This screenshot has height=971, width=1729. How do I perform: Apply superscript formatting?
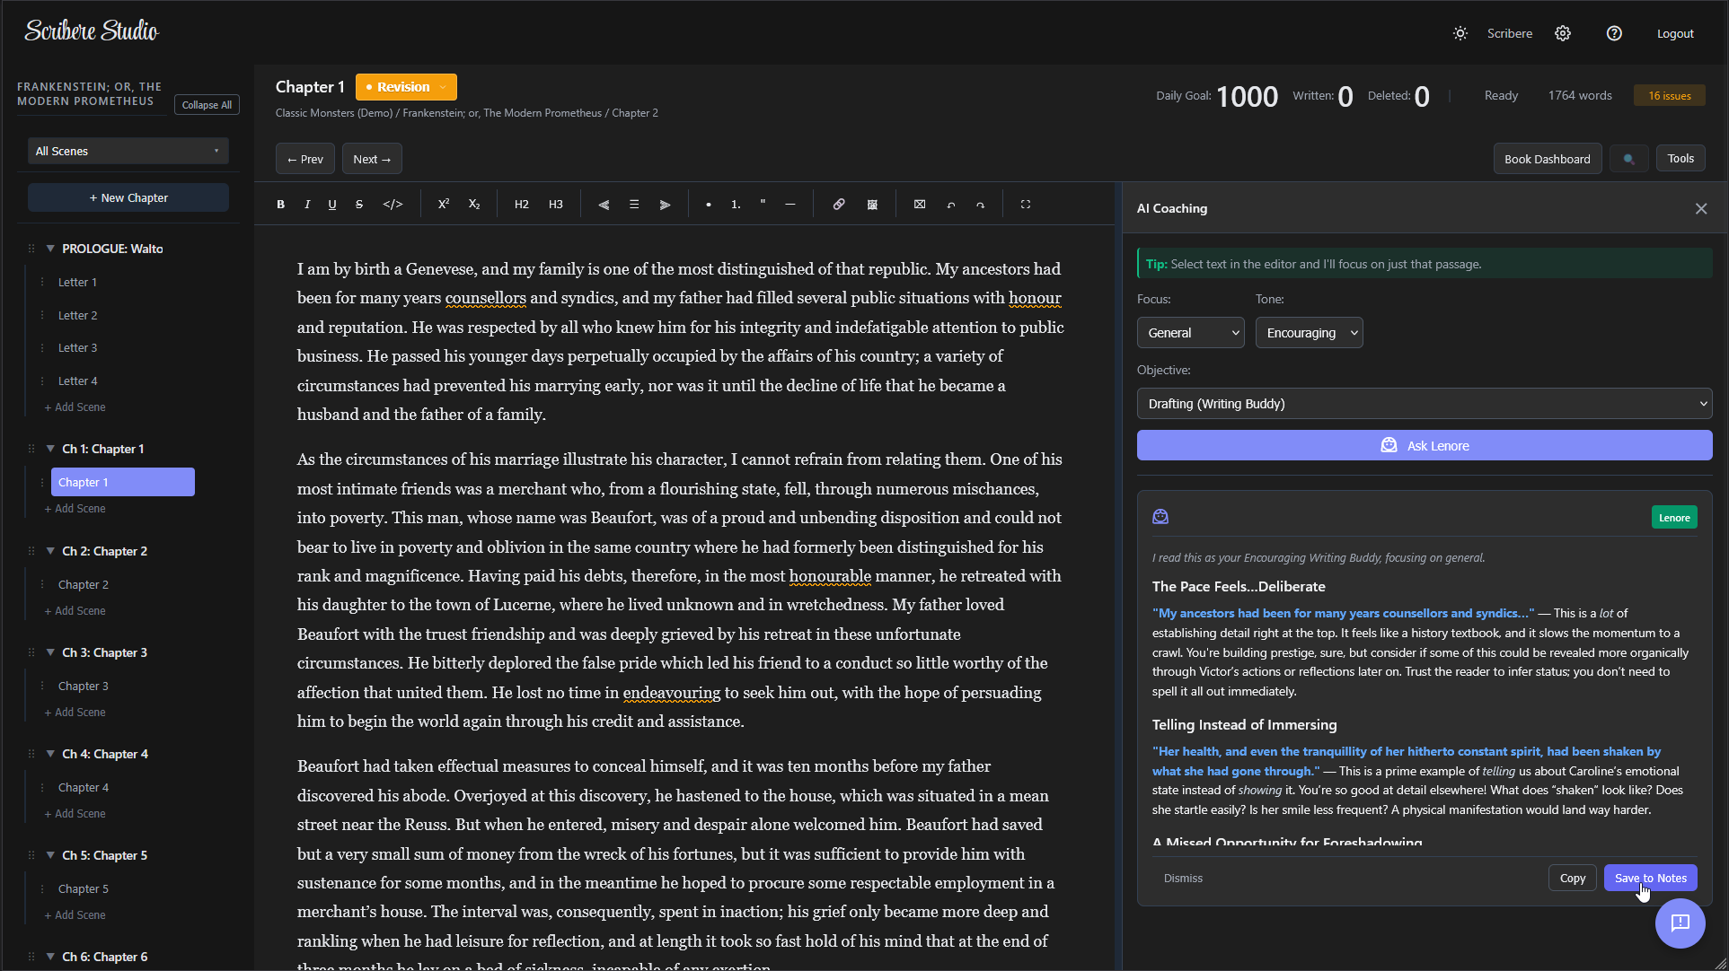pyautogui.click(x=443, y=205)
